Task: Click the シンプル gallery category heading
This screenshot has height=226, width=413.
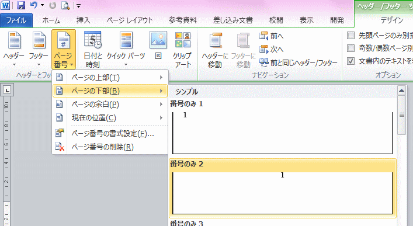Action: [x=186, y=92]
